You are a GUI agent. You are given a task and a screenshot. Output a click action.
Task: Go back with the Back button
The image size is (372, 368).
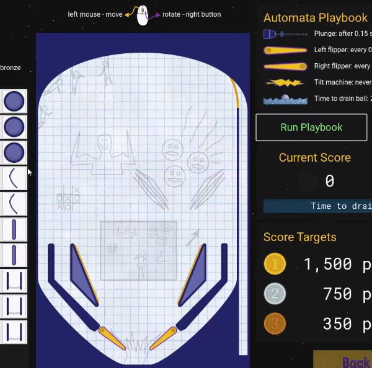[343, 359]
